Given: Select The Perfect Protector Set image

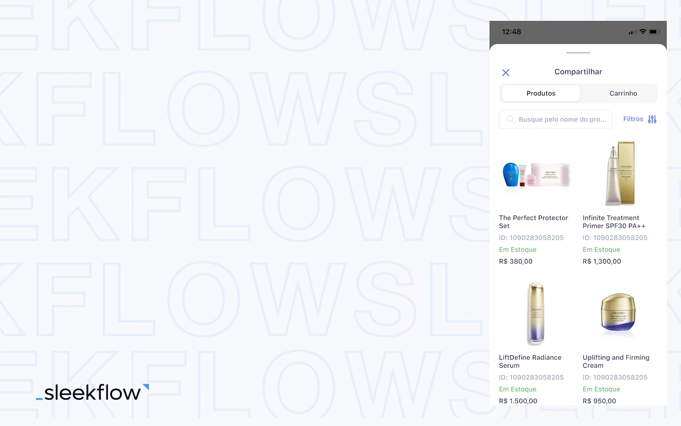Looking at the screenshot, I should pyautogui.click(x=536, y=175).
